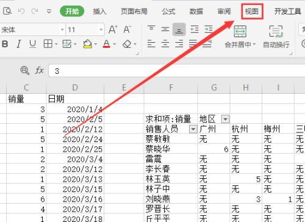Undo the last action
The width and height of the screenshot is (305, 222).
(21, 11)
